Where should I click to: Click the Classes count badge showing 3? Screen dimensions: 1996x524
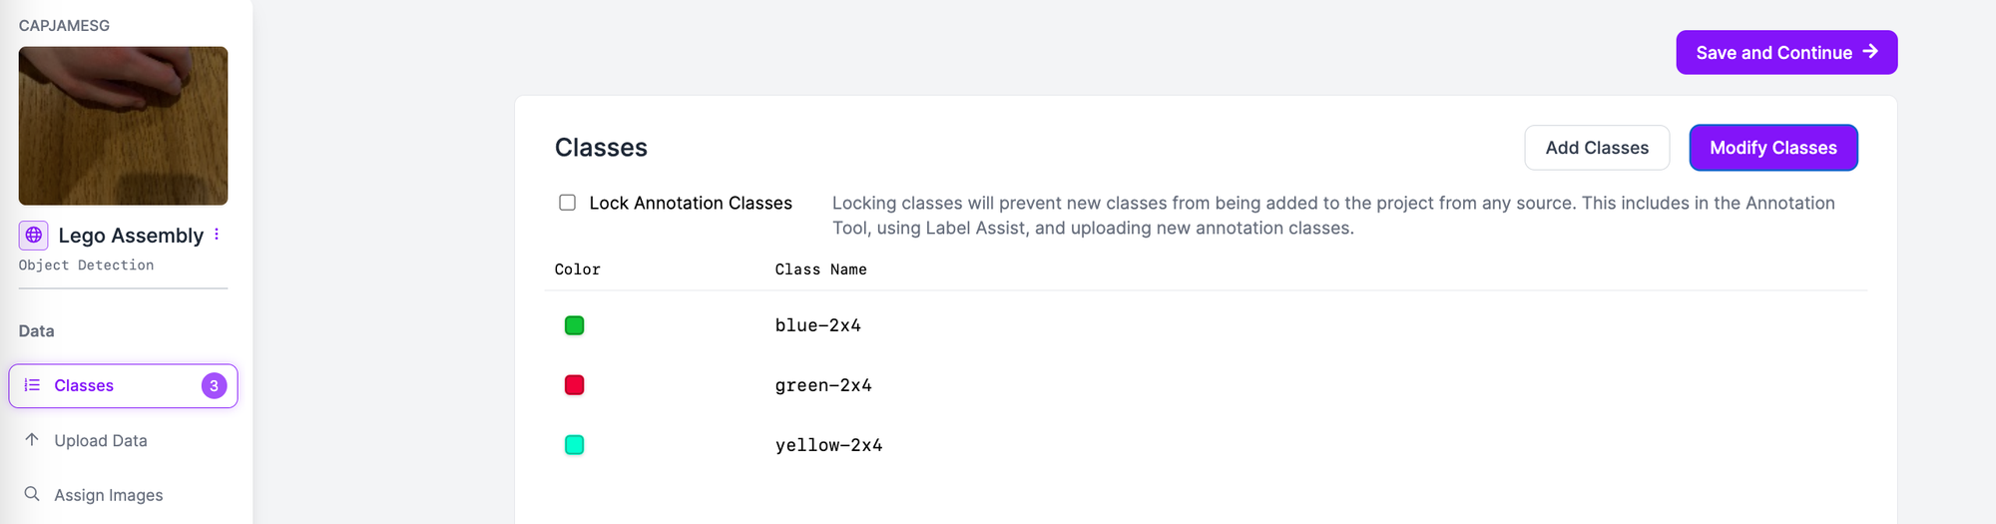click(x=214, y=385)
